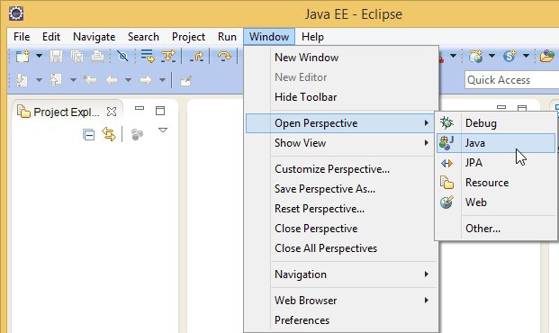The image size is (559, 333).
Task: Click the Save All toolbar icon
Action: [x=77, y=57]
